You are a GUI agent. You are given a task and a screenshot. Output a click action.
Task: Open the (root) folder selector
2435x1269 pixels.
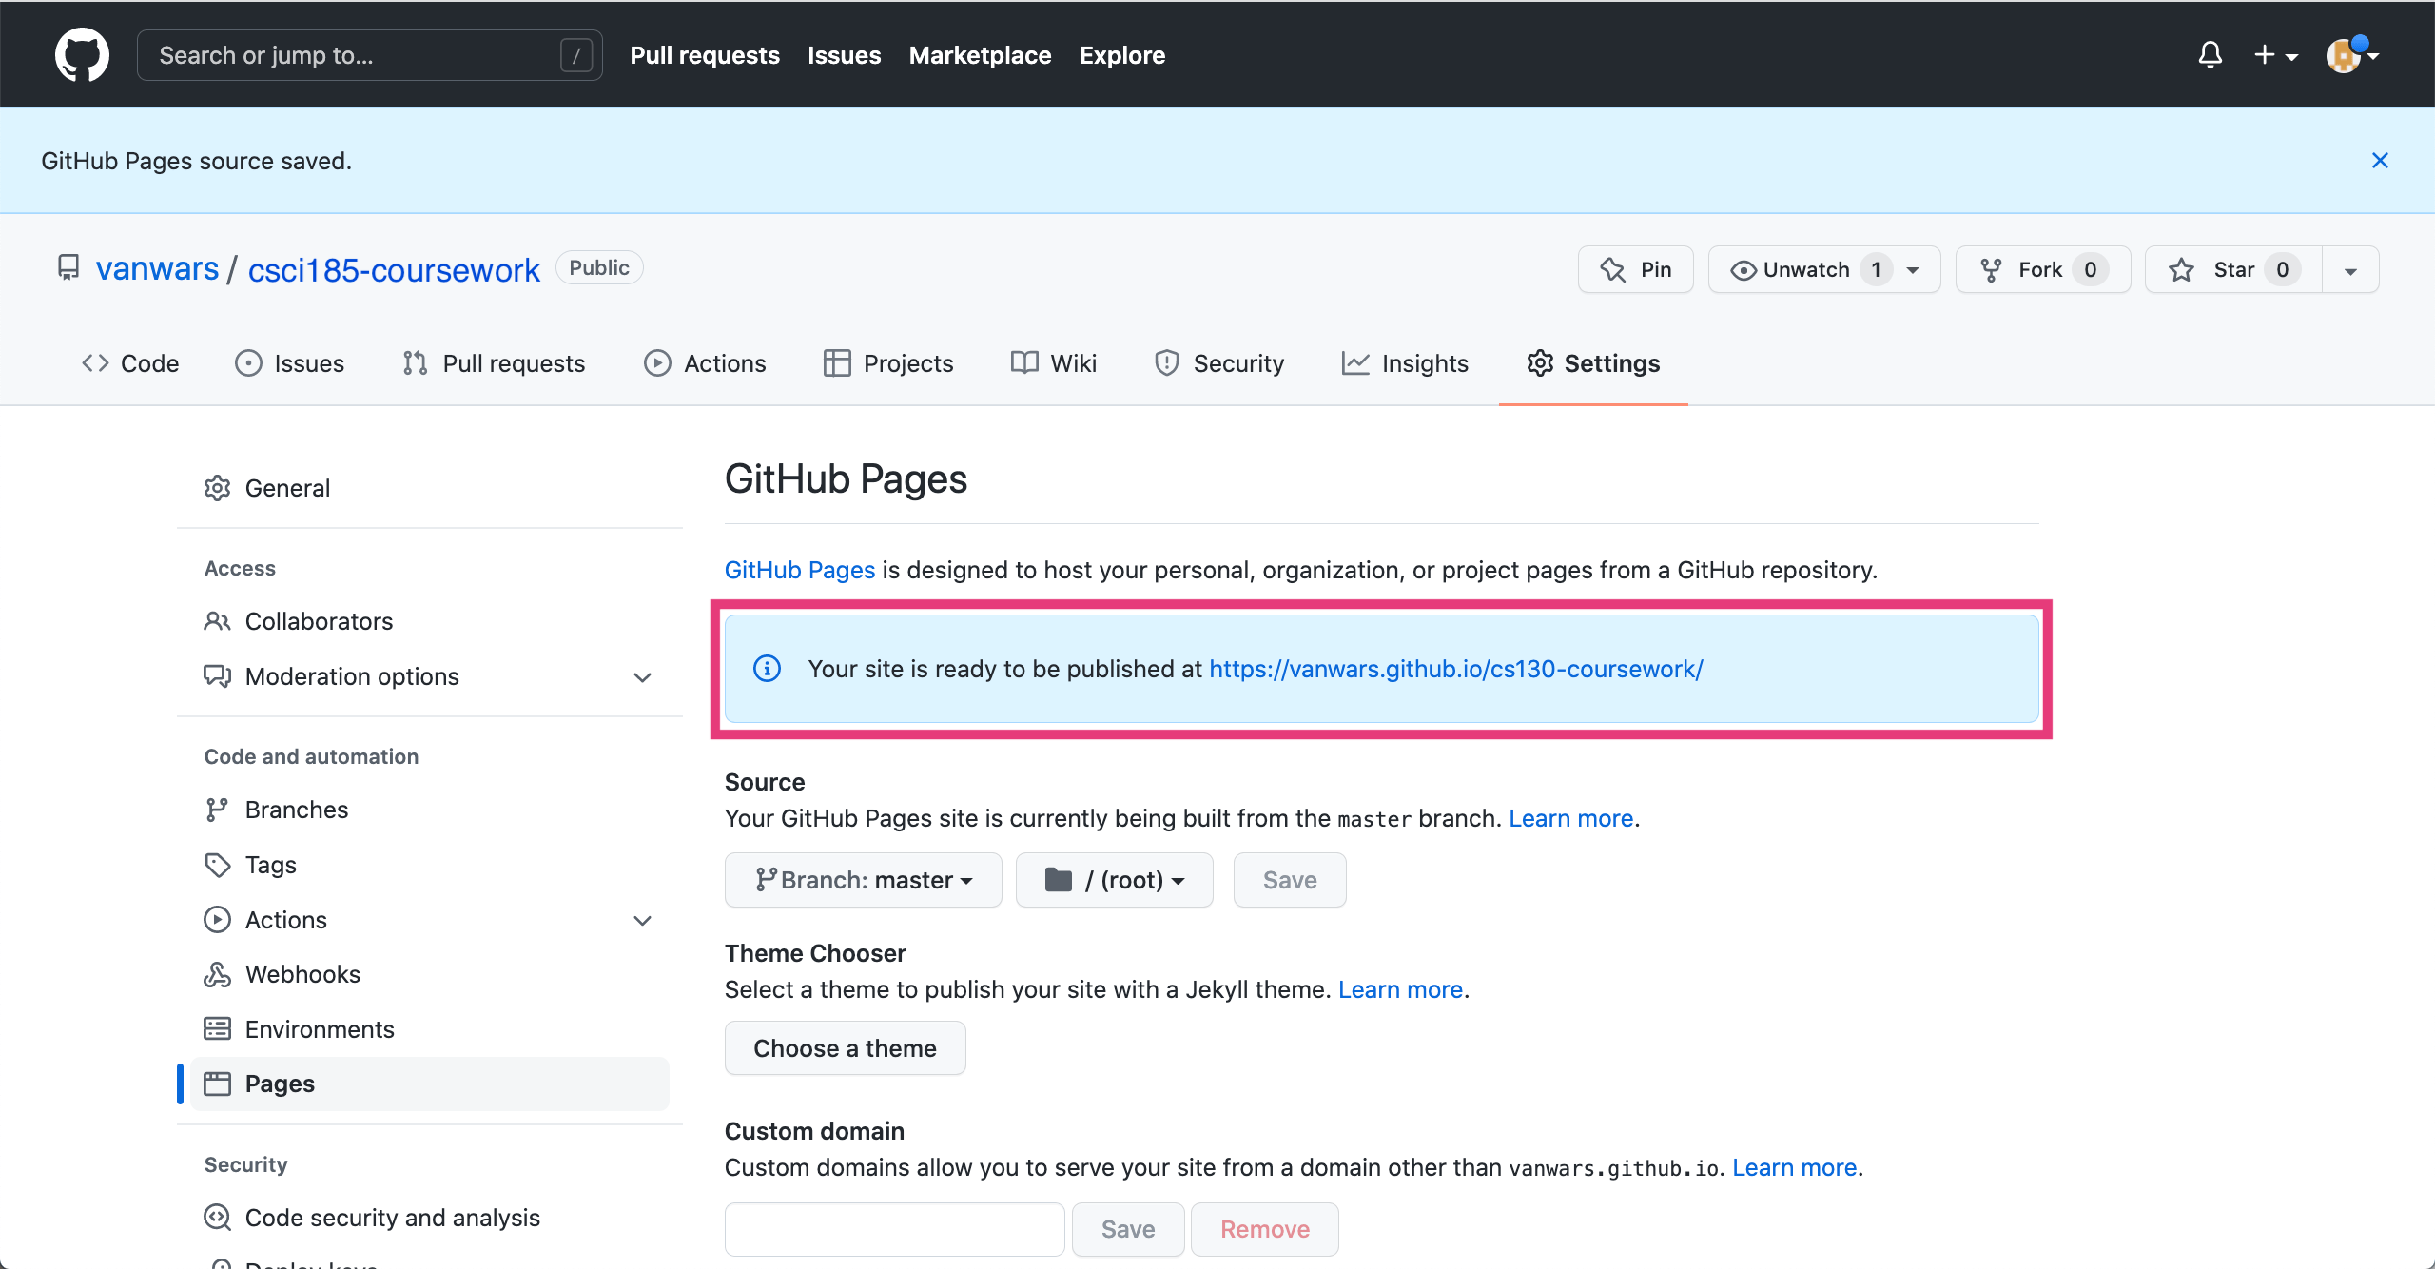coord(1114,880)
